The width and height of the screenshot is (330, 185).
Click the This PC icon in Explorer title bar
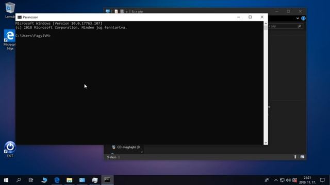tap(108, 11)
